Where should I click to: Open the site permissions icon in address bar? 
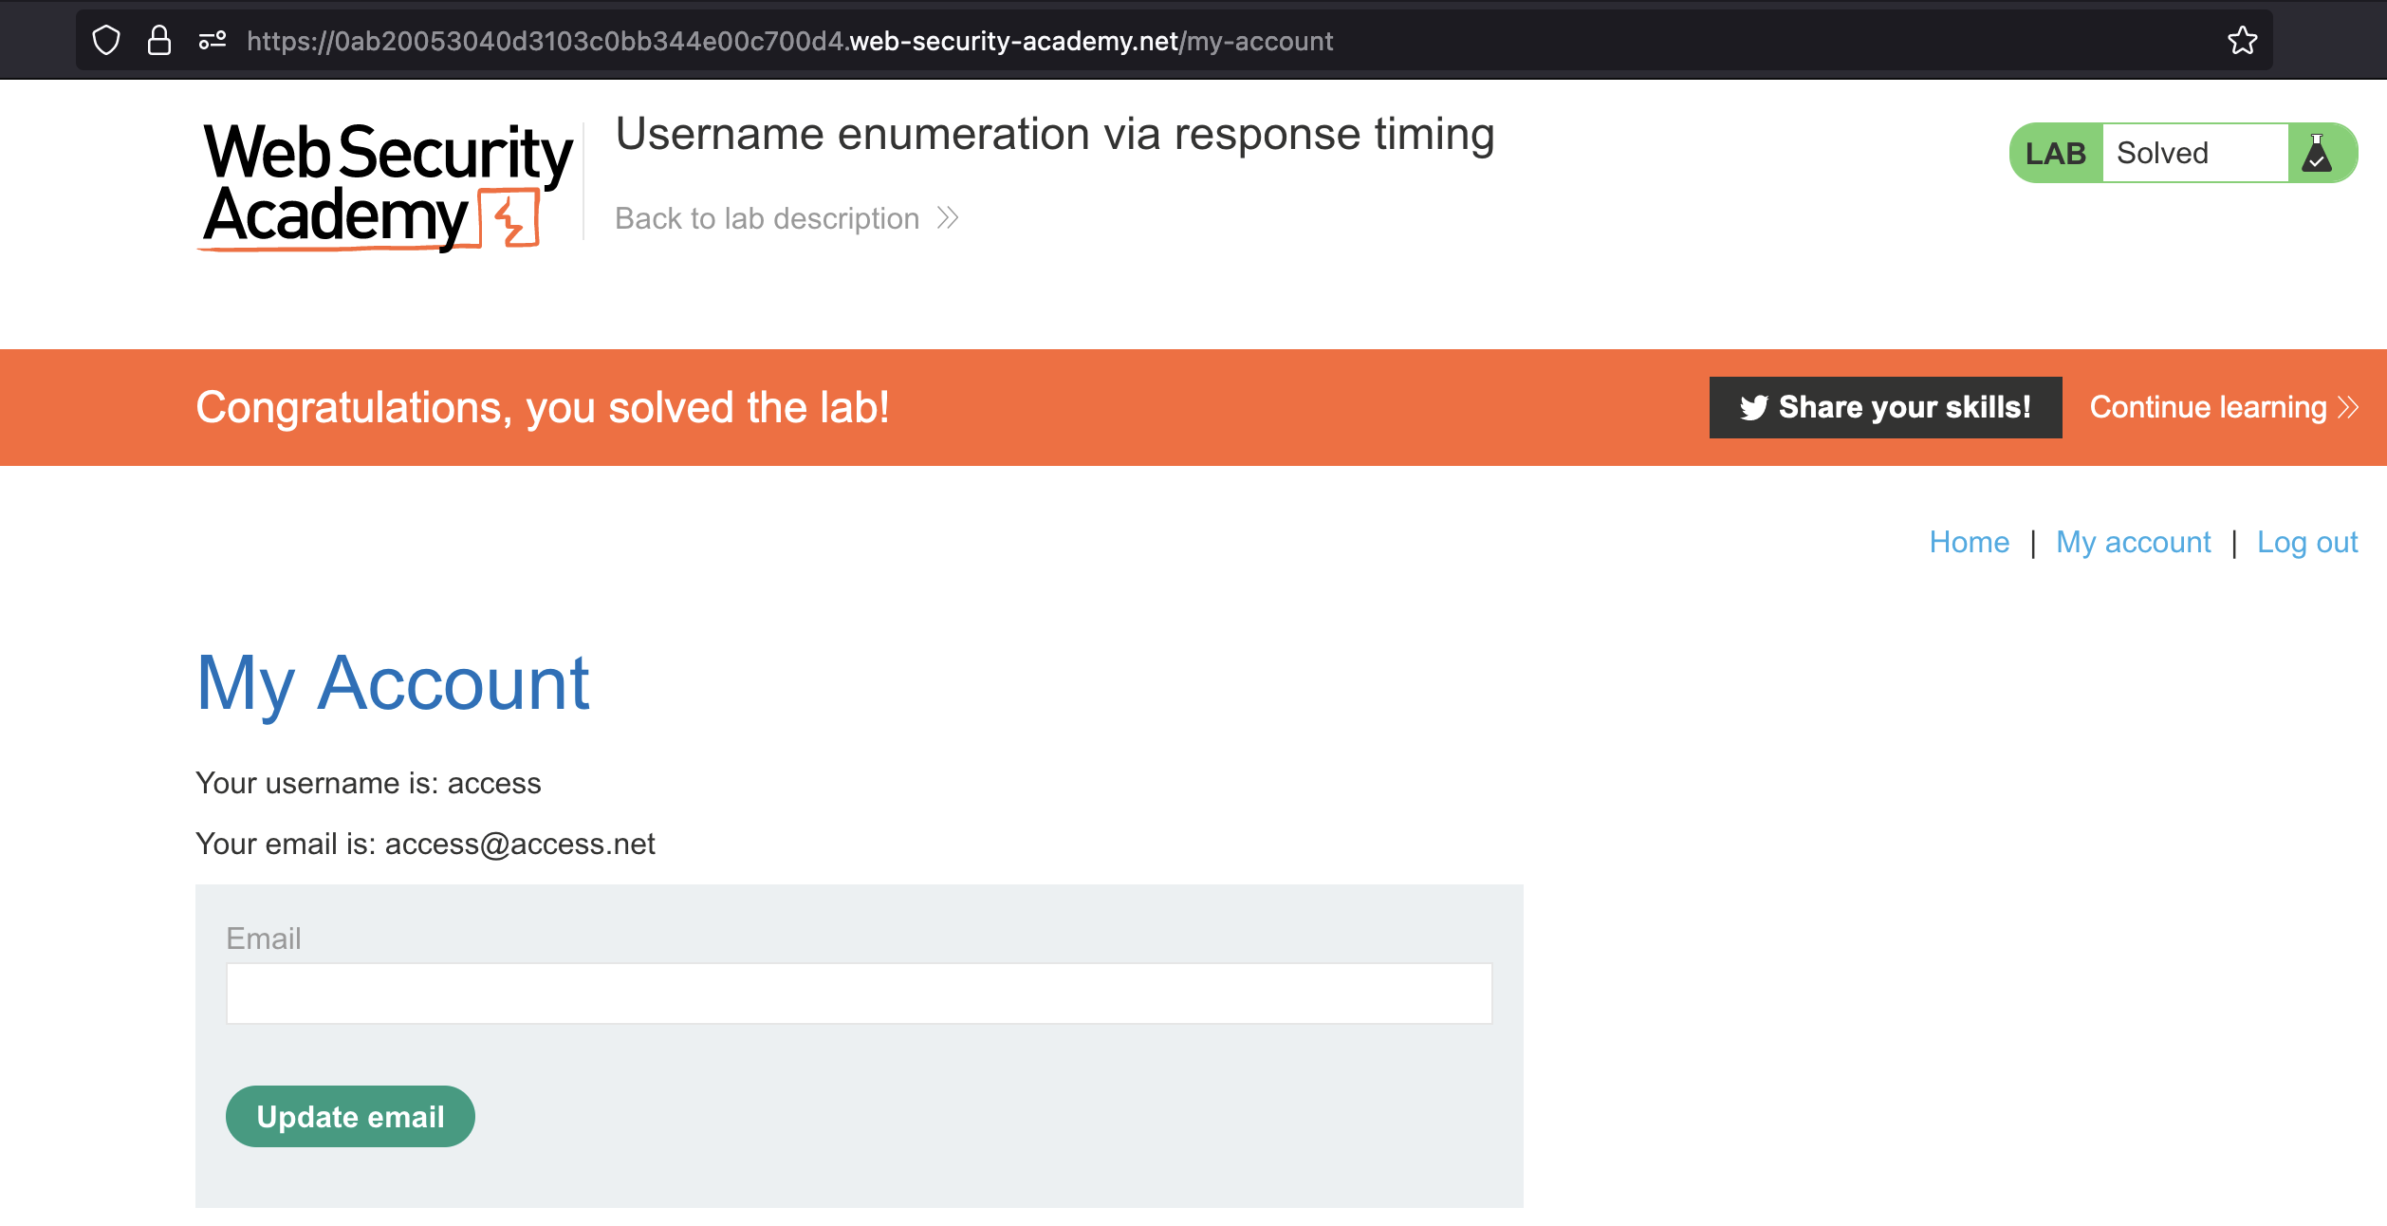[x=213, y=41]
